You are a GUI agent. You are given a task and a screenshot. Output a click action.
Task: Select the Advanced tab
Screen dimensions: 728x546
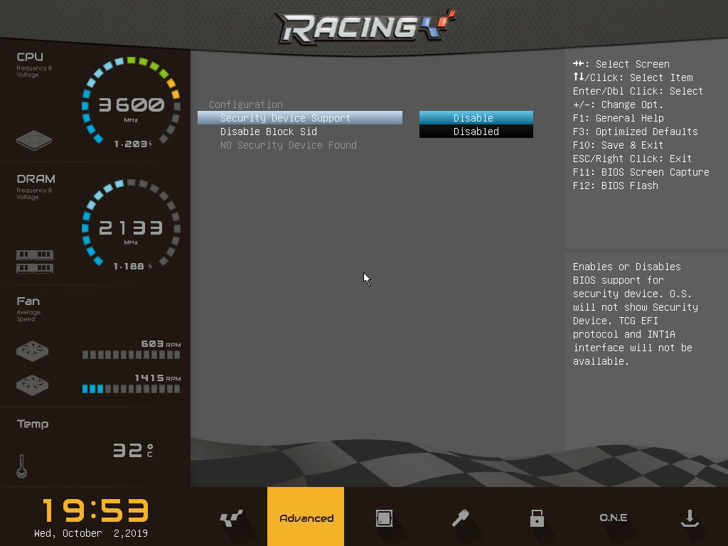[306, 517]
